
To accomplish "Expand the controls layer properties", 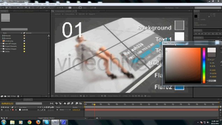I will [x=10, y=110].
